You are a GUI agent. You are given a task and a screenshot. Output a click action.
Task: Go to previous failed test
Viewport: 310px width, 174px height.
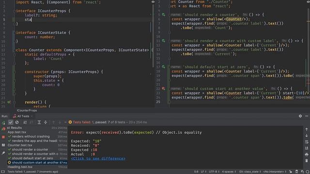[x=53, y=122]
